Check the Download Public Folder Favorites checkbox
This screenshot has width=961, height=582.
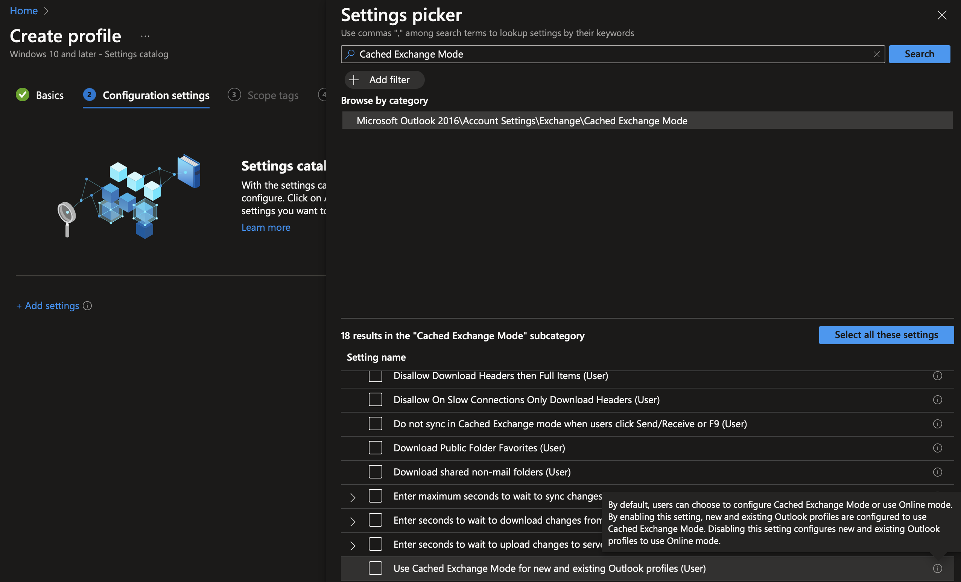click(x=375, y=448)
